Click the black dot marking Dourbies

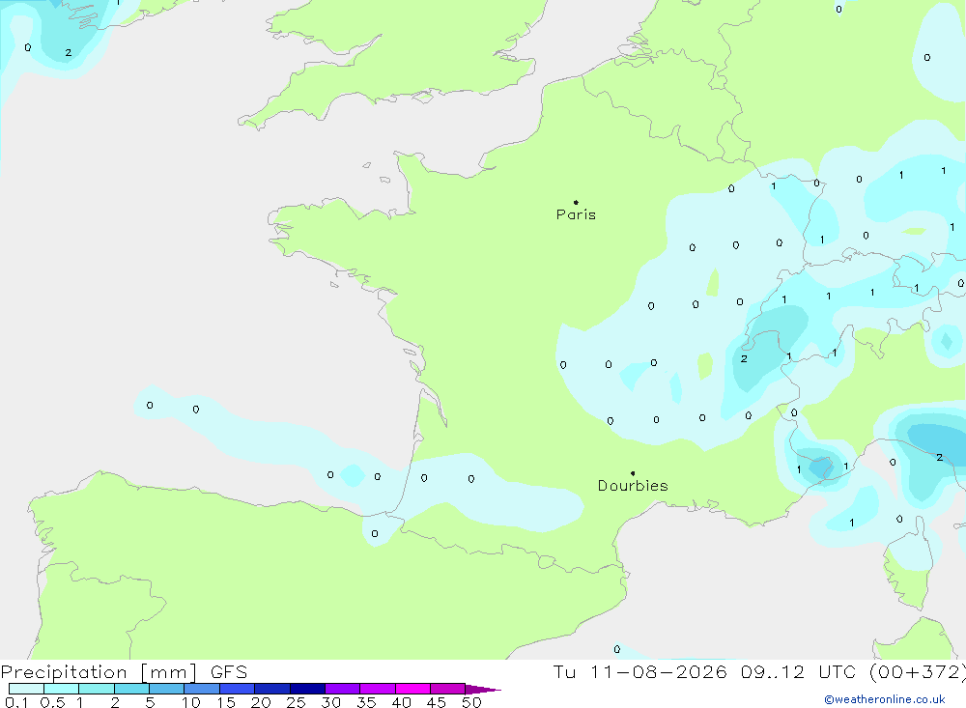[633, 473]
